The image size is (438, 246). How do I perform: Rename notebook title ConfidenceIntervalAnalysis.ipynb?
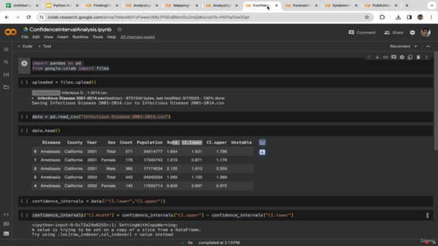pos(70,29)
